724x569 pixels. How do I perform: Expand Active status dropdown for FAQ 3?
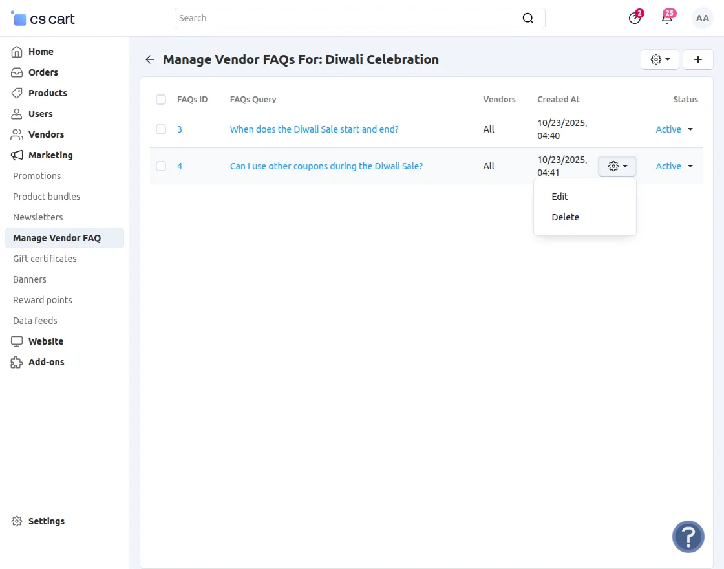tap(674, 129)
